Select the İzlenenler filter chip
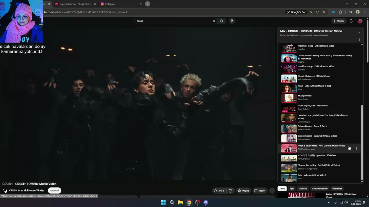 pos(337,189)
